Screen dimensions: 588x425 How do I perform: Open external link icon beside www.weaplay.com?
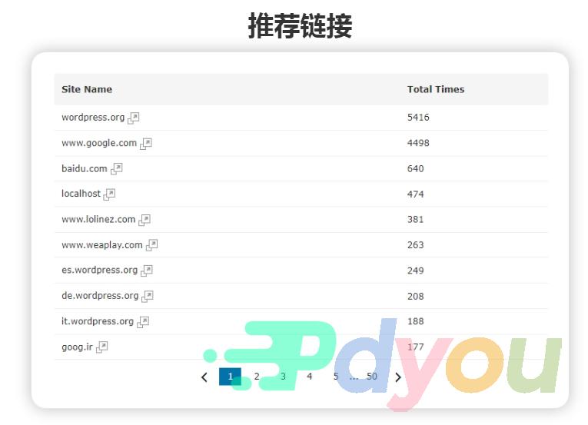pos(152,245)
